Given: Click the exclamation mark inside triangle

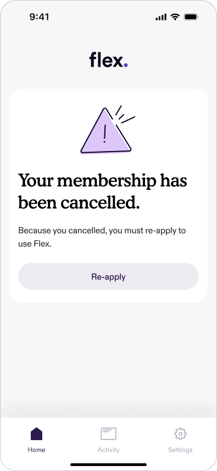Looking at the screenshot, I should (104, 133).
